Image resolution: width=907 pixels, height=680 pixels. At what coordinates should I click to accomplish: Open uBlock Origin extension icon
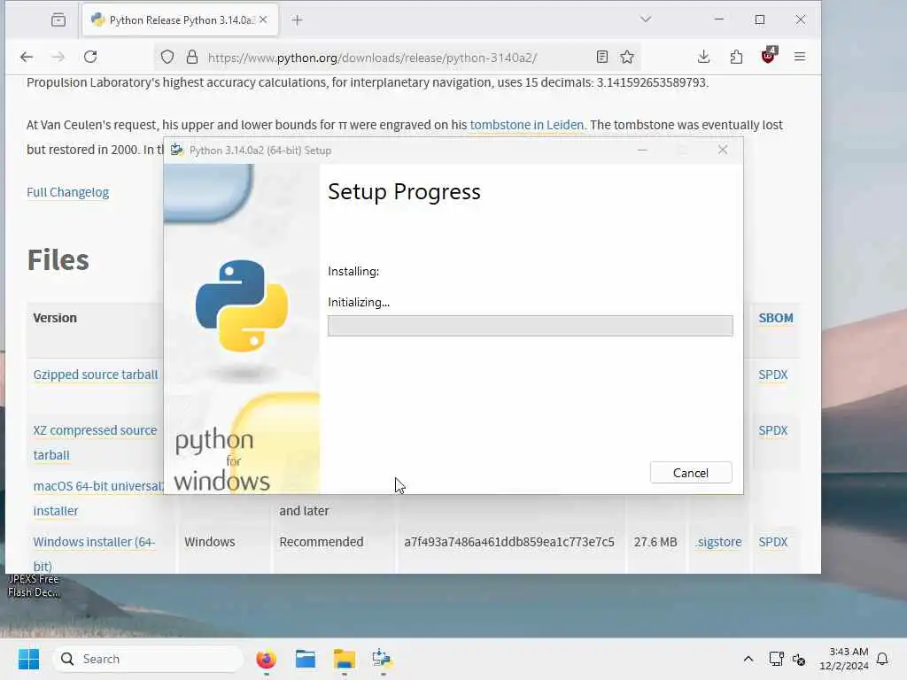(768, 56)
